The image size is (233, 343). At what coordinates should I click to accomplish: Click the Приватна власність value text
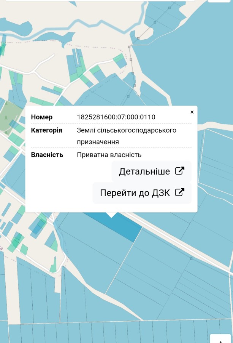pyautogui.click(x=109, y=155)
